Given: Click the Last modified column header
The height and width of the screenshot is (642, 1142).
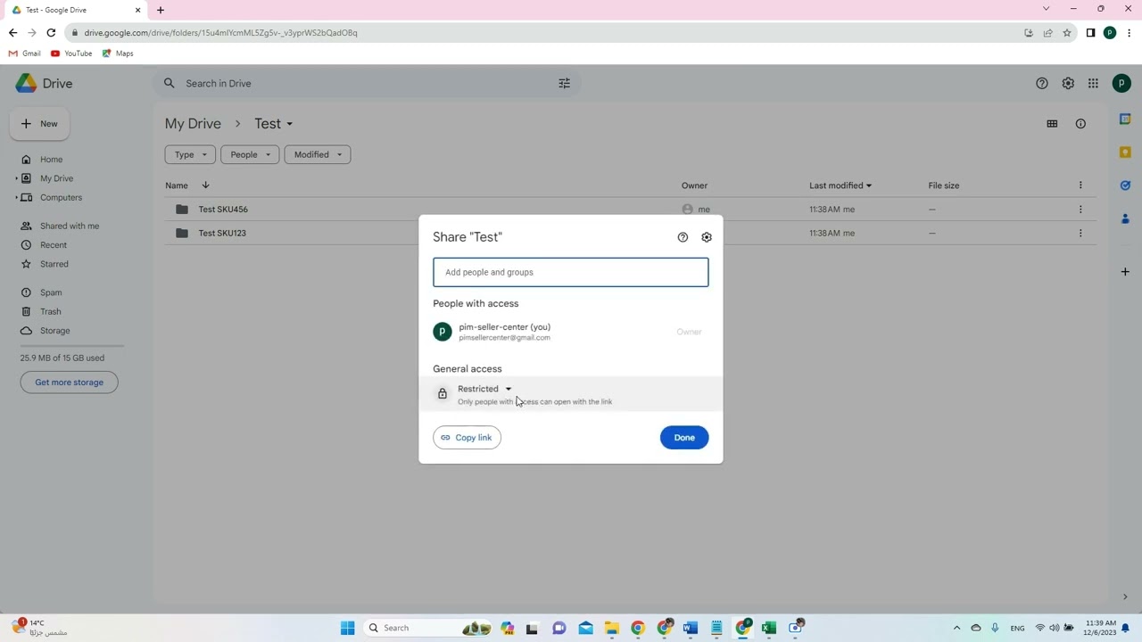Looking at the screenshot, I should (x=840, y=185).
